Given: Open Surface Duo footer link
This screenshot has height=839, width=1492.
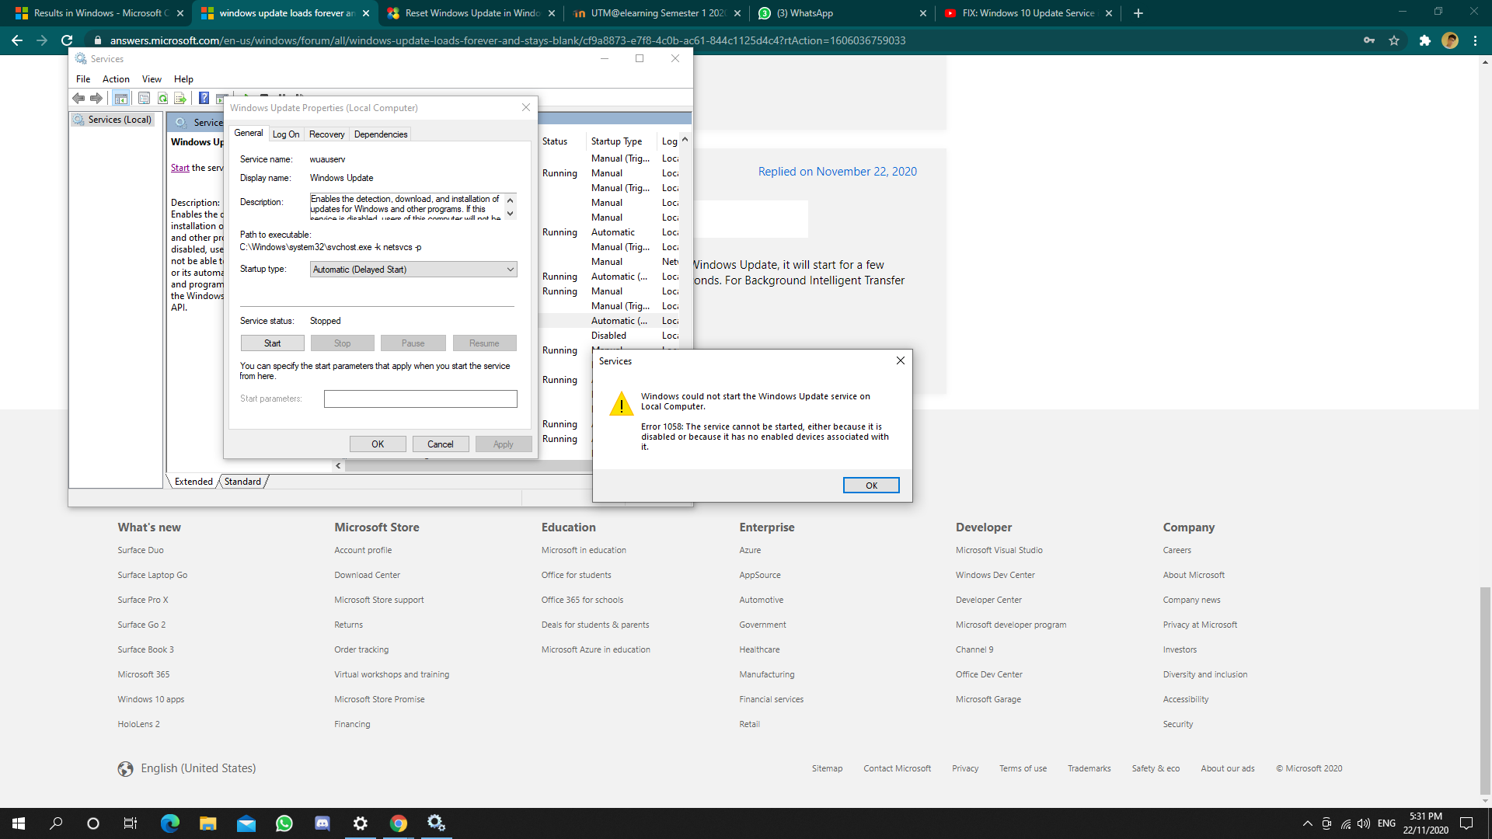Looking at the screenshot, I should (141, 550).
